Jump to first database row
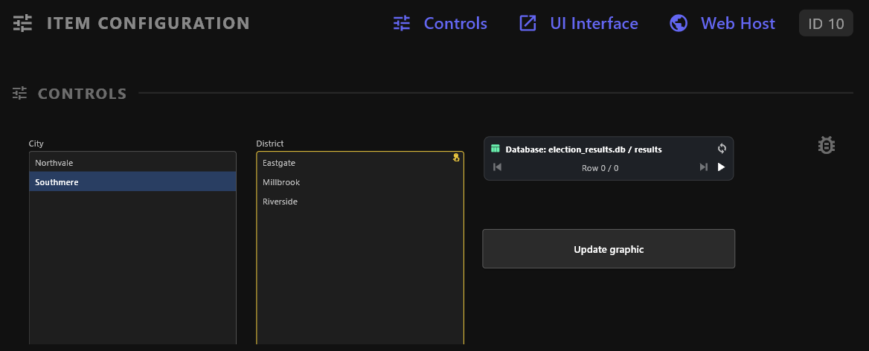The width and height of the screenshot is (869, 351). tap(497, 167)
